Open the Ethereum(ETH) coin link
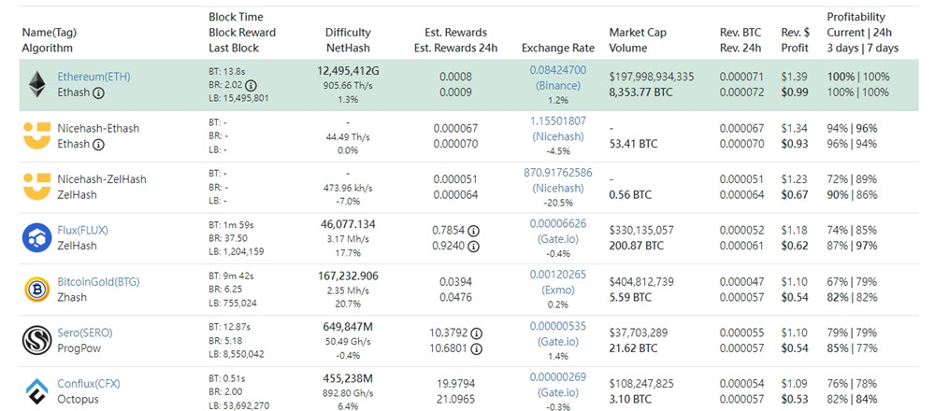The width and height of the screenshot is (935, 411). [93, 76]
